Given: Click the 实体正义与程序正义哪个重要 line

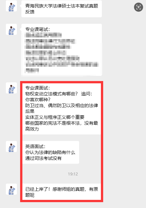Looking at the screenshot, I should click(x=55, y=117).
